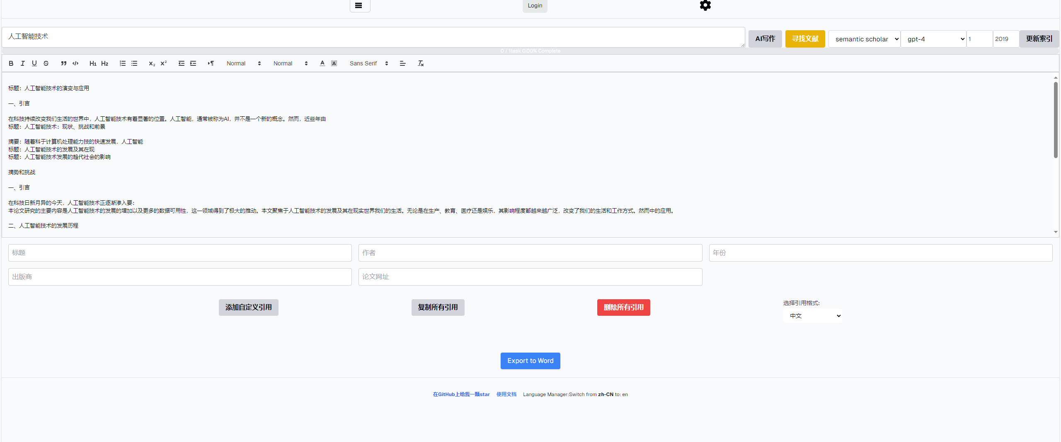Toggle underline formatting
This screenshot has height=442, width=1061.
point(34,63)
